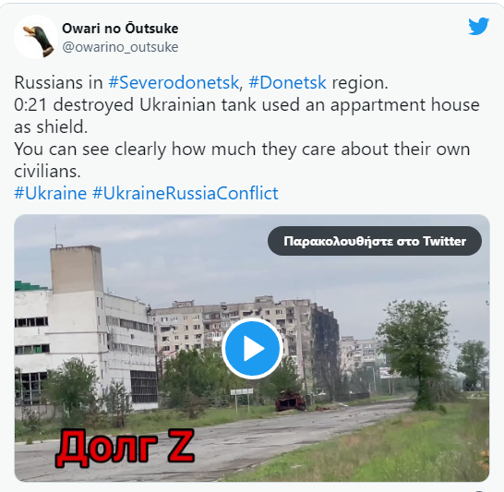Click the Παρακολουθήστε στο Twitter button
The height and width of the screenshot is (492, 504).
(375, 241)
